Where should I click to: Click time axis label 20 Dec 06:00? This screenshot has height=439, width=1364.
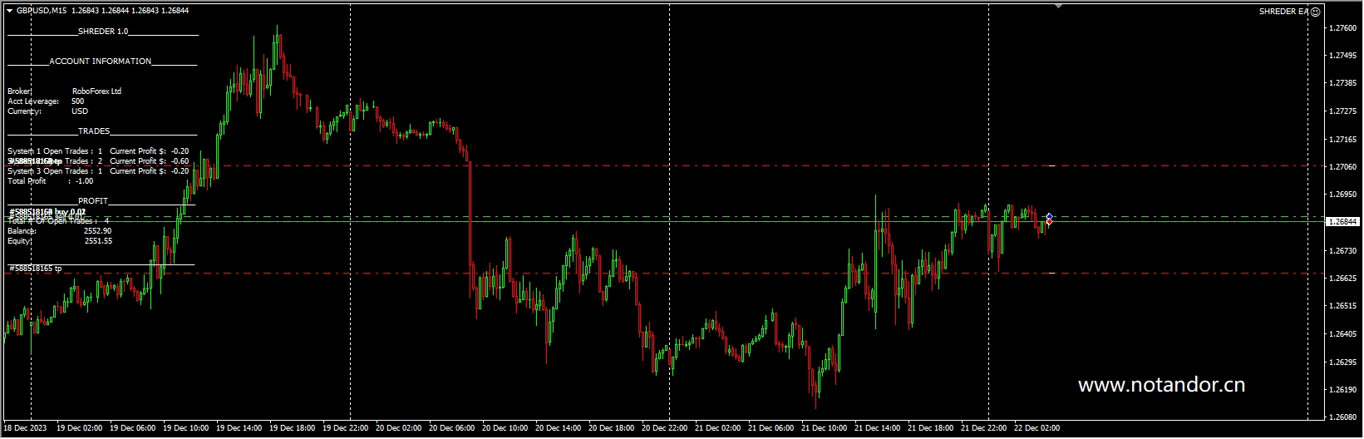451,428
